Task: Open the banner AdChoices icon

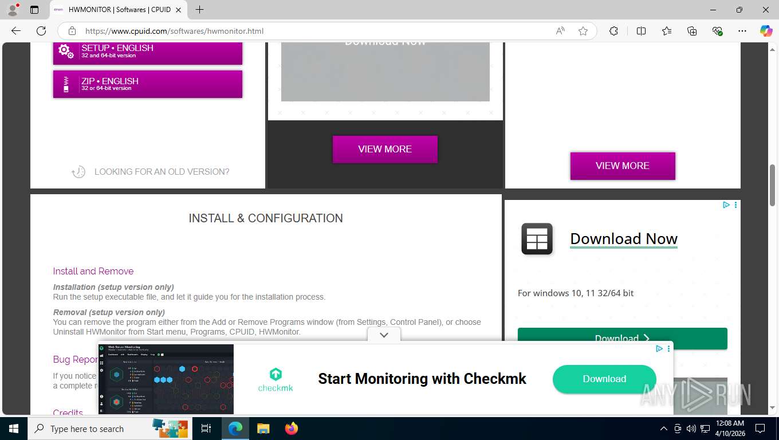Action: point(659,348)
